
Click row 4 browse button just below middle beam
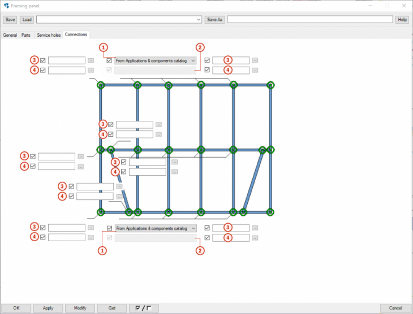[x=174, y=172]
